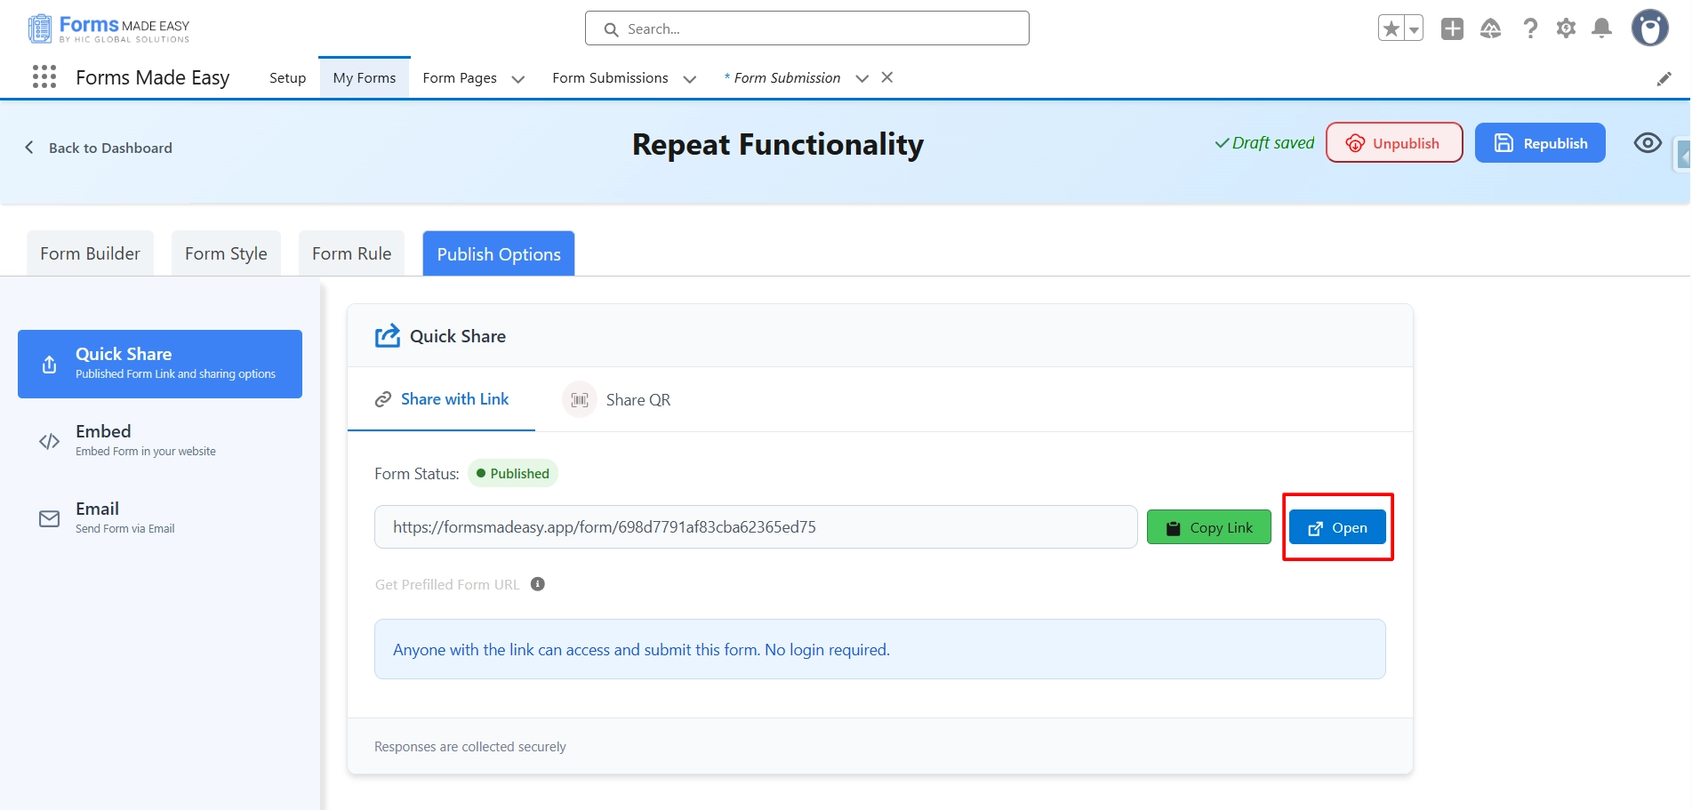Expand the Favorites list dropdown arrow
The height and width of the screenshot is (810, 1692).
(1413, 29)
